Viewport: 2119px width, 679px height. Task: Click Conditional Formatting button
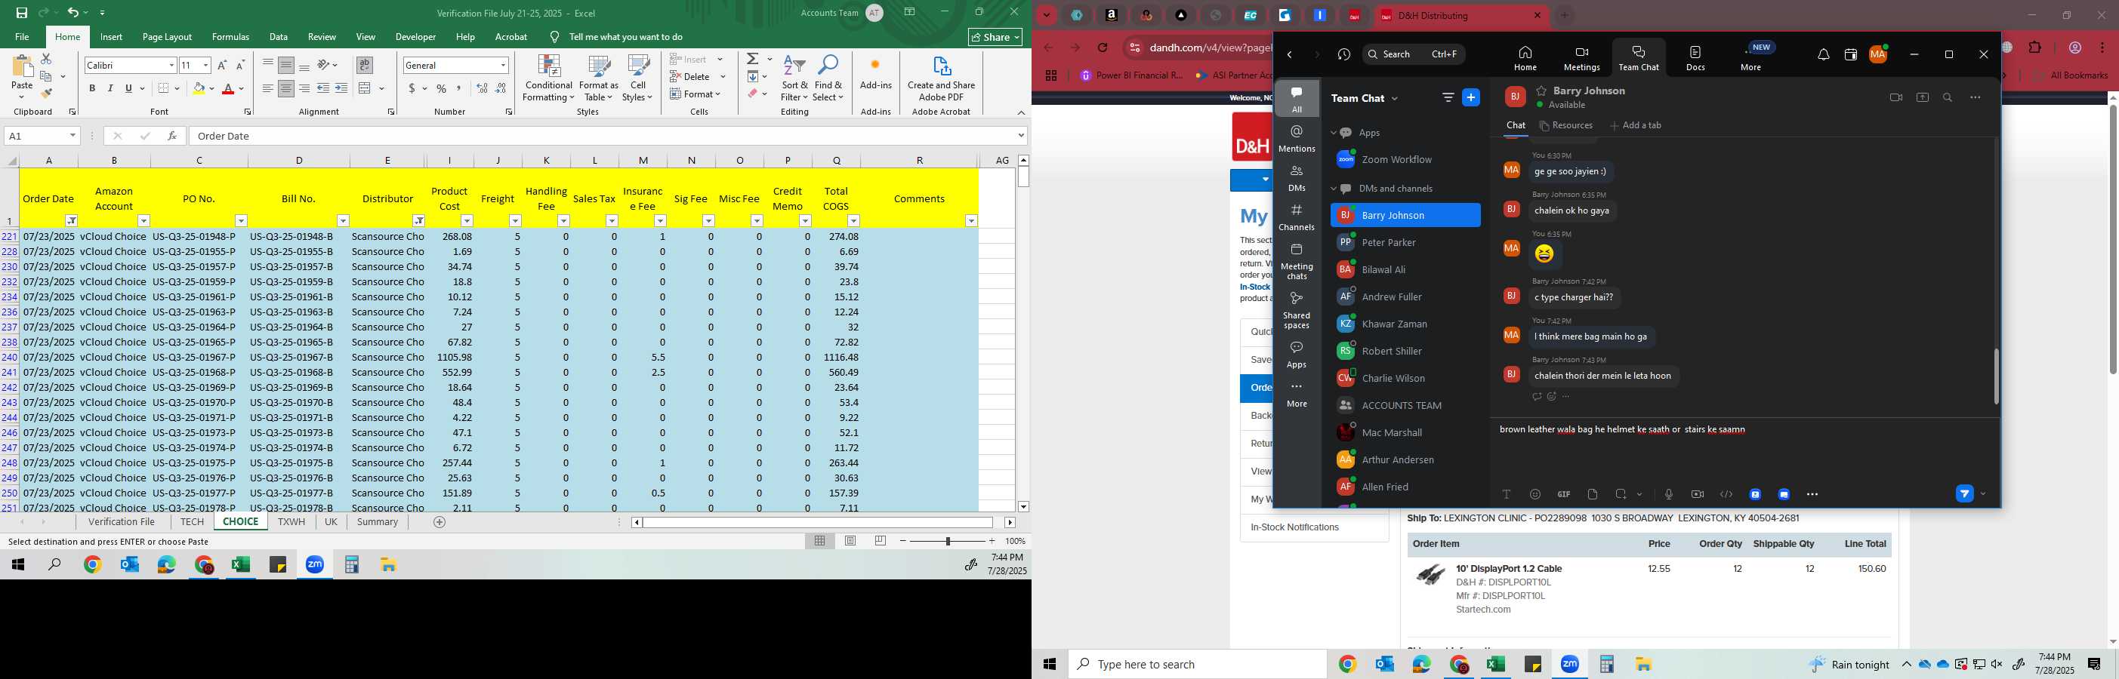[549, 79]
